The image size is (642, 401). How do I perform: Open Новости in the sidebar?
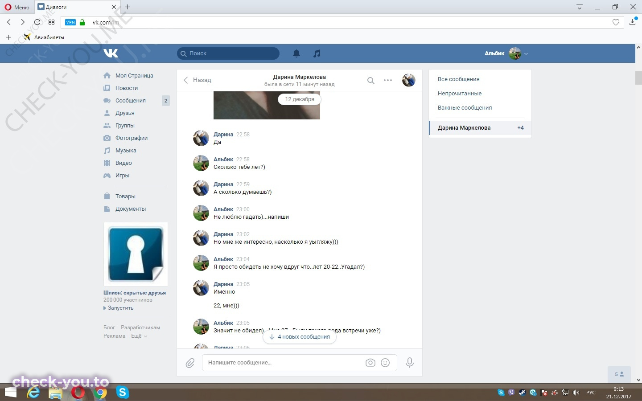[x=127, y=88]
